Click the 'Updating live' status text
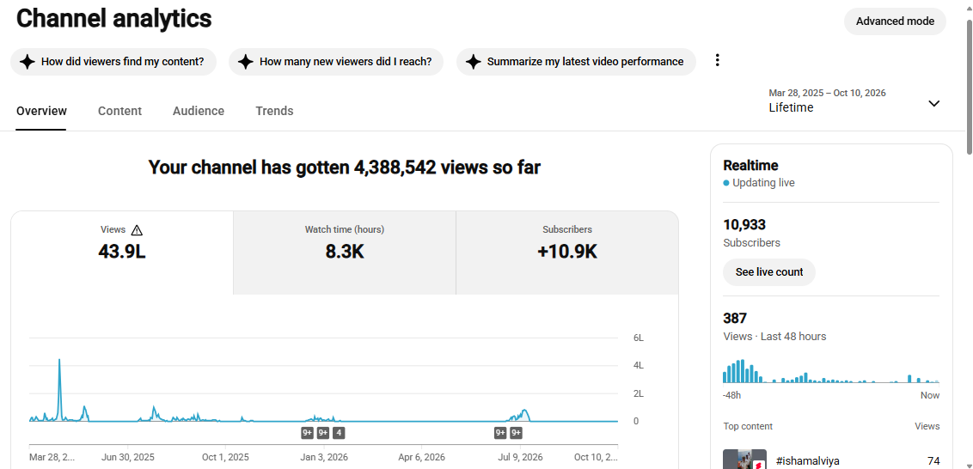Image resolution: width=973 pixels, height=469 pixels. coord(763,183)
